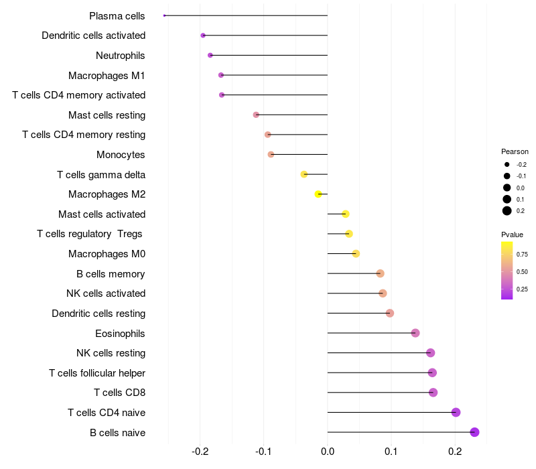Click the 0.0 x-axis tick label

328,452
